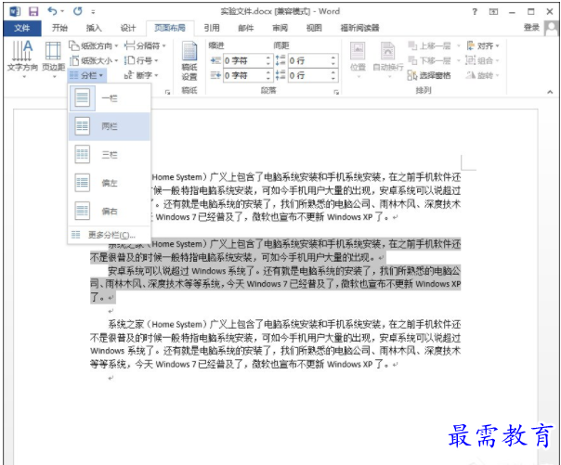Open 下移一层 dropdown arrow
The height and width of the screenshot is (465, 561).
click(x=458, y=60)
